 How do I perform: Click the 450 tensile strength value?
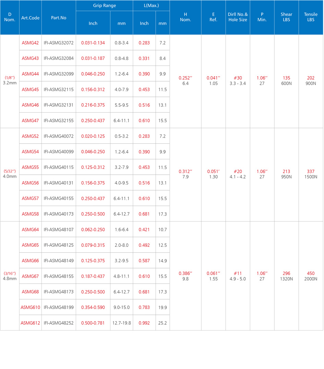[x=311, y=274]
